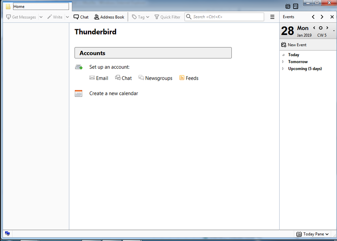Click the Write message button
The width and height of the screenshot is (337, 241).
55,17
